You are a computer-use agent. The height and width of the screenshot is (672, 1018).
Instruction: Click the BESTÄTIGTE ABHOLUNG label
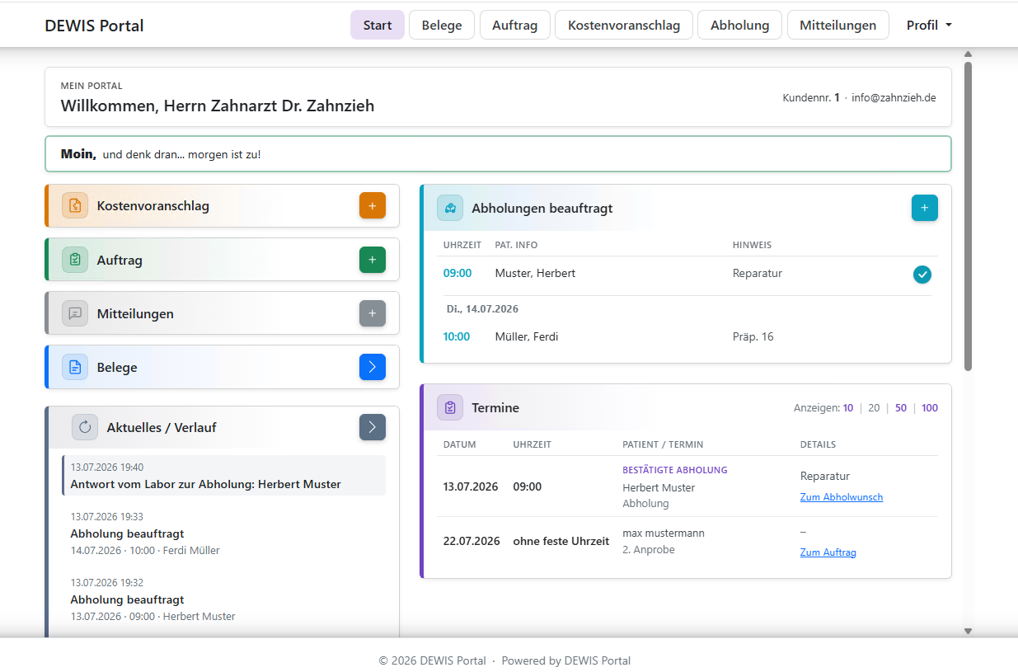click(x=675, y=470)
